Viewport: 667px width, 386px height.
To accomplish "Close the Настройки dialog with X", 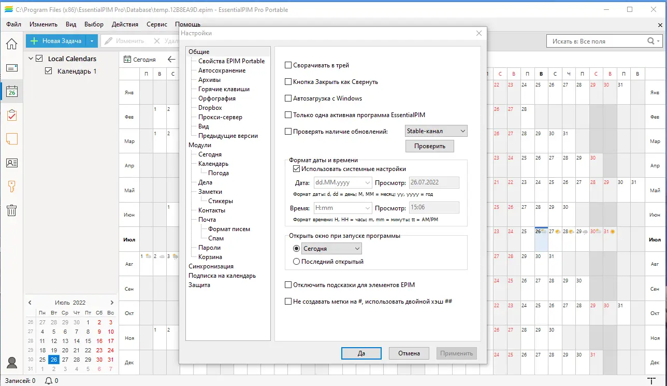I will tap(479, 33).
